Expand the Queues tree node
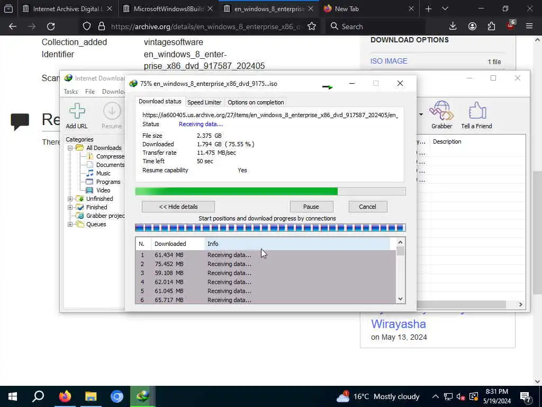The width and height of the screenshot is (542, 407). pos(70,224)
